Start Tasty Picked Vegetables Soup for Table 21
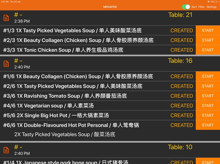The width and height of the screenshot is (220, 164). point(208,30)
